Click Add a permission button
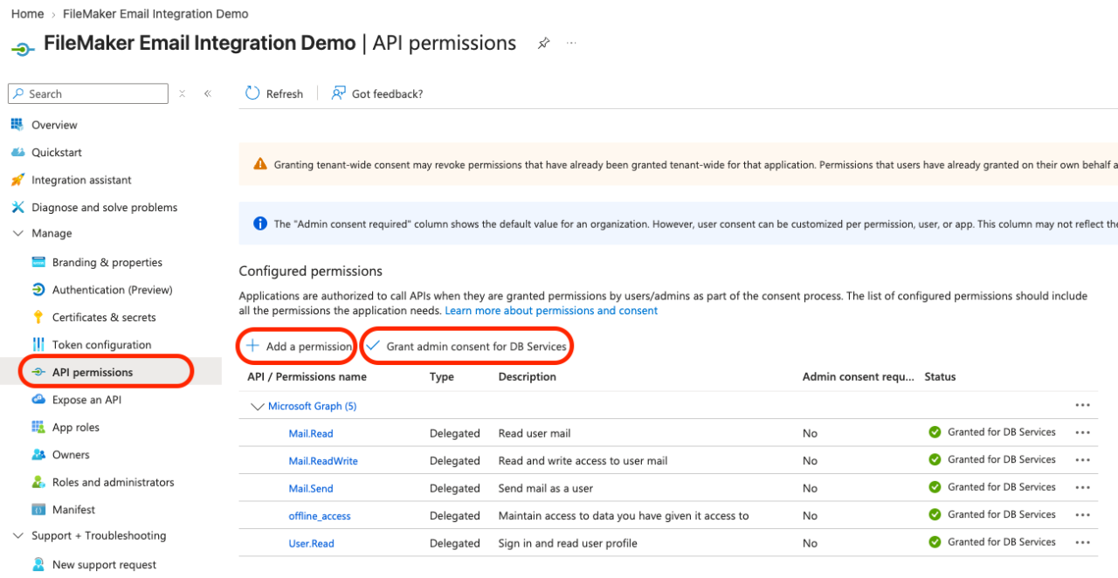The width and height of the screenshot is (1118, 578). tap(299, 347)
